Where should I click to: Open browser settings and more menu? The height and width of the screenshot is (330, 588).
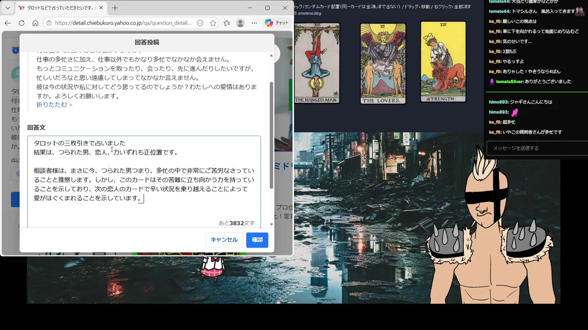(254, 23)
